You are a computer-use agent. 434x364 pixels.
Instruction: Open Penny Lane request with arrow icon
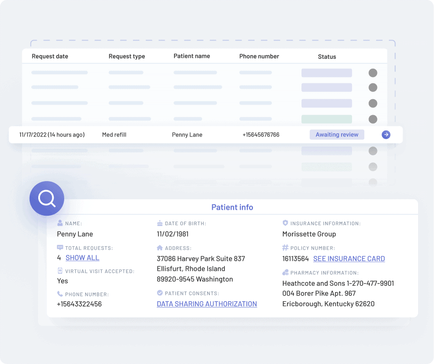(386, 135)
